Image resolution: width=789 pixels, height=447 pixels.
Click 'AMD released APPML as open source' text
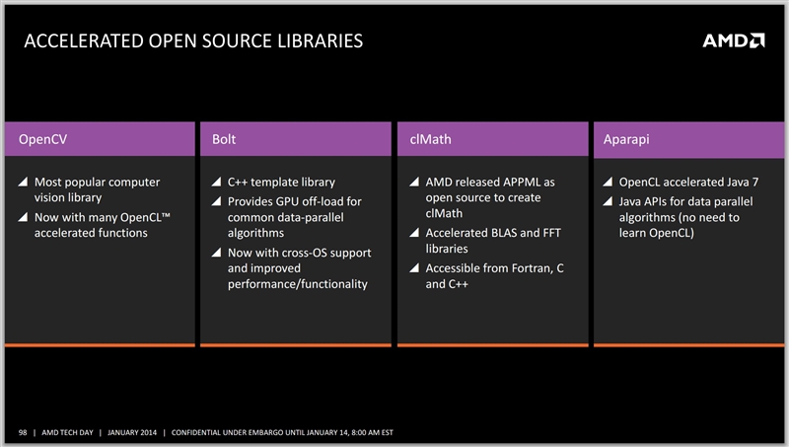point(490,197)
